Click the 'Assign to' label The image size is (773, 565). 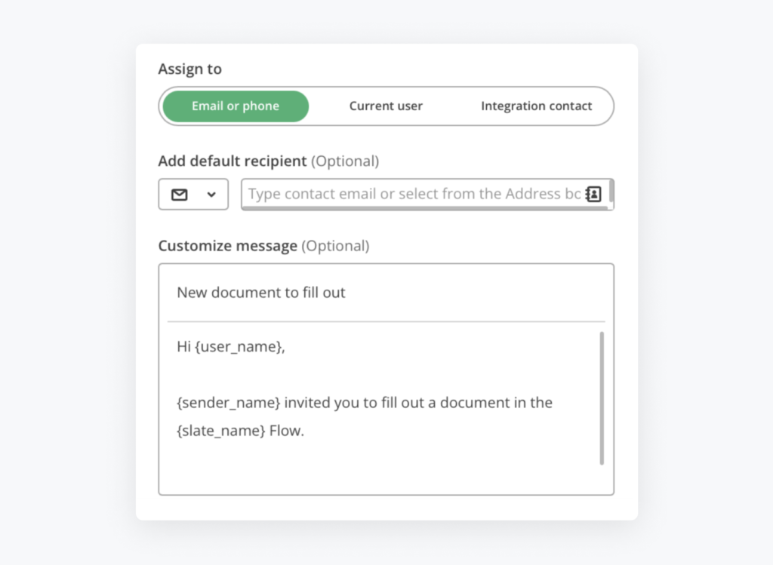[x=189, y=69]
